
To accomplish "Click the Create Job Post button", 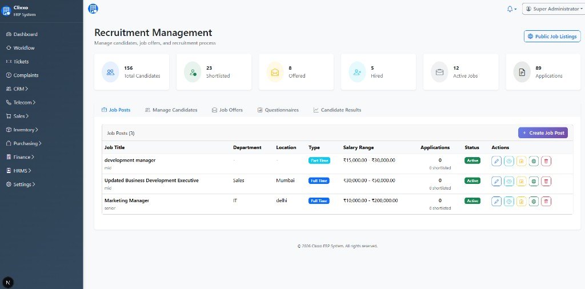I will pyautogui.click(x=543, y=133).
